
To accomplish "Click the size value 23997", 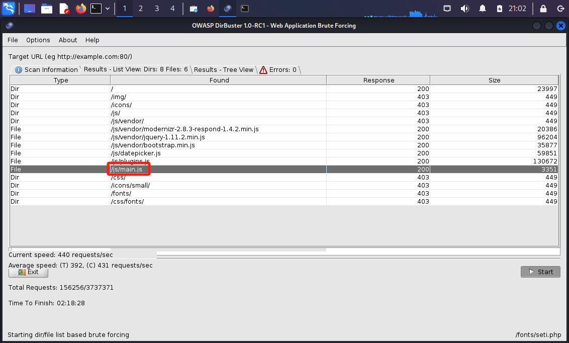I will [547, 89].
